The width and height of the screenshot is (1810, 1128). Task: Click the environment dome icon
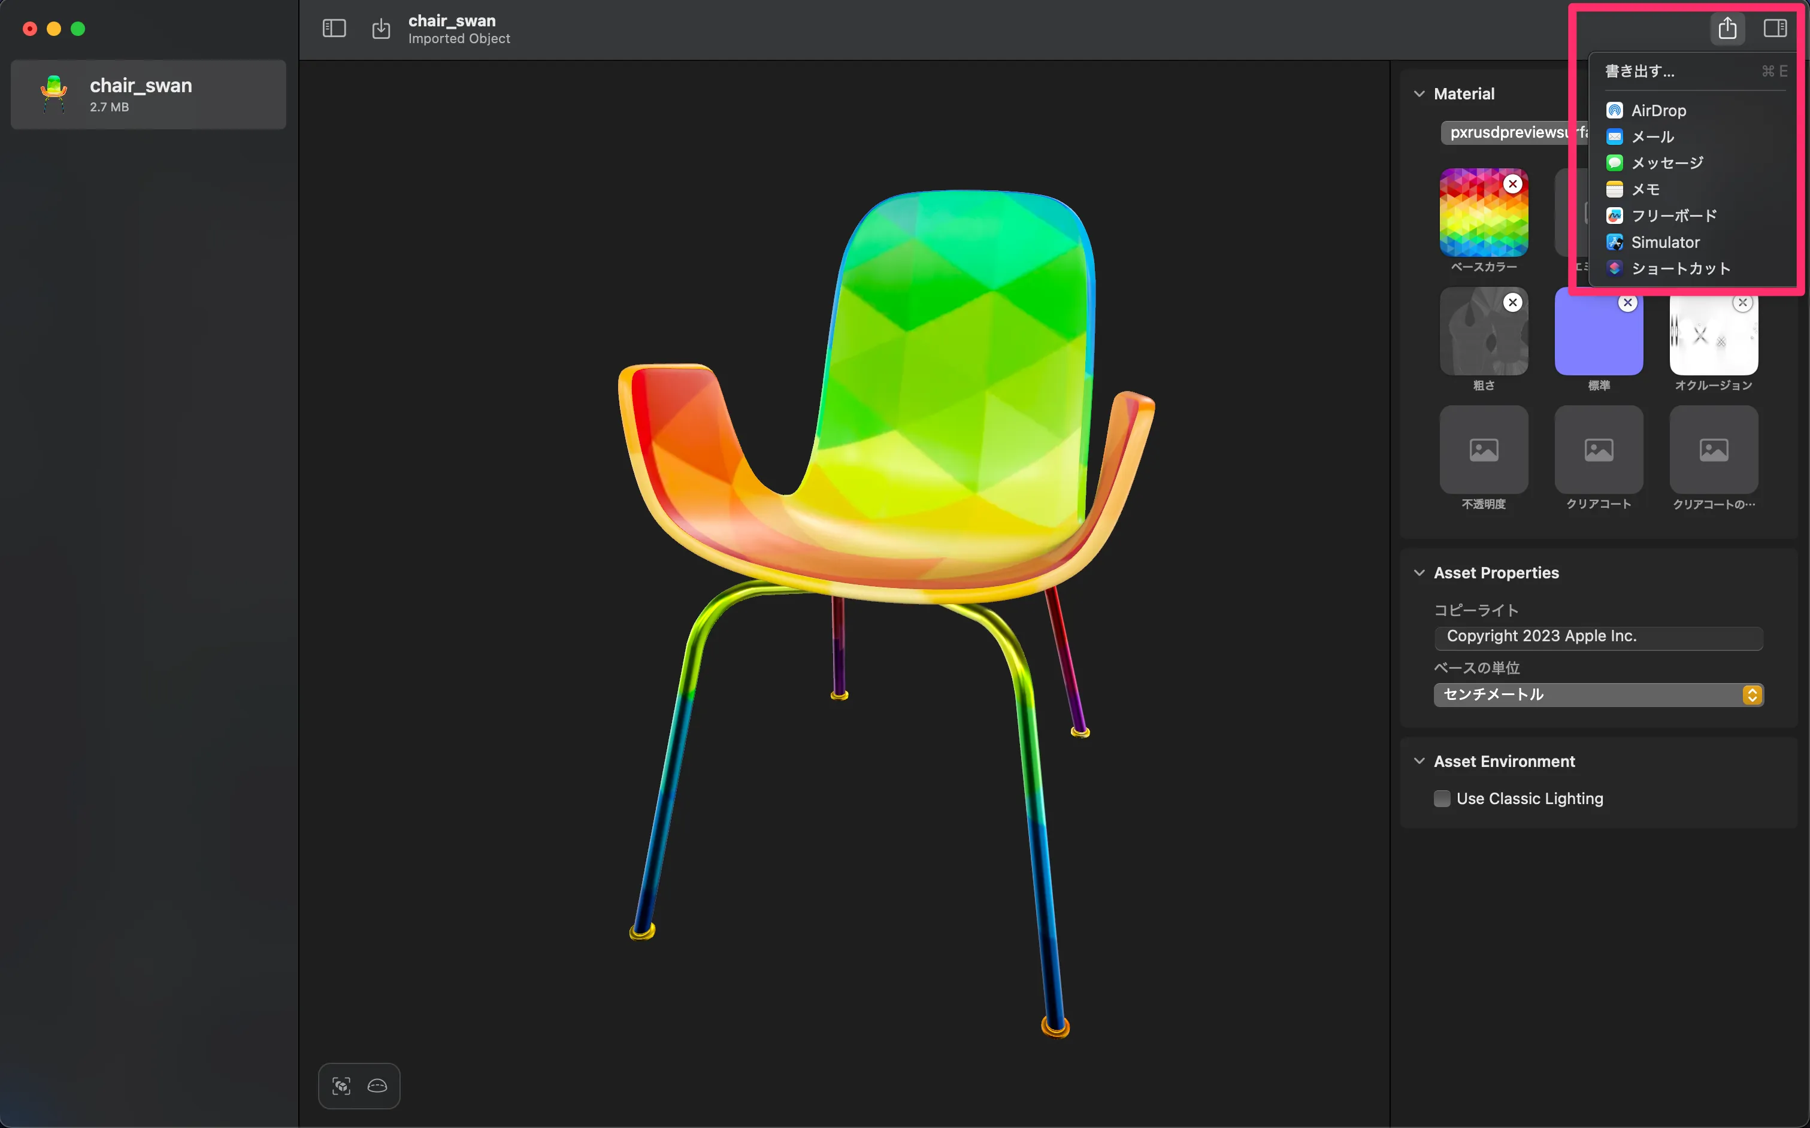point(377,1085)
